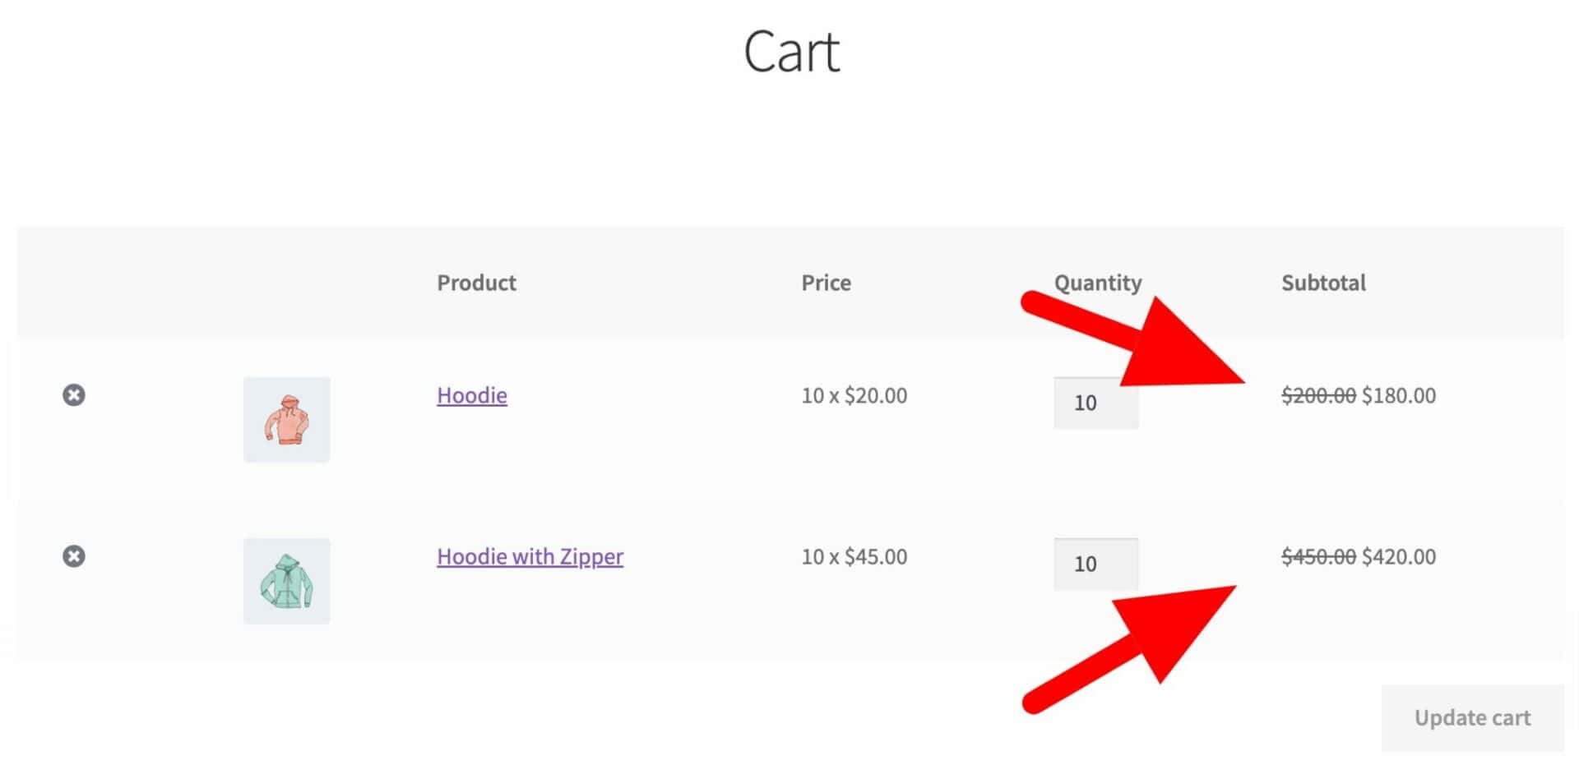Select the Price column header
1579x774 pixels.
click(827, 283)
